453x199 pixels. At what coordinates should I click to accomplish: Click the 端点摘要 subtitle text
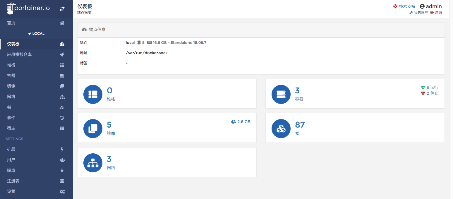[x=84, y=13]
